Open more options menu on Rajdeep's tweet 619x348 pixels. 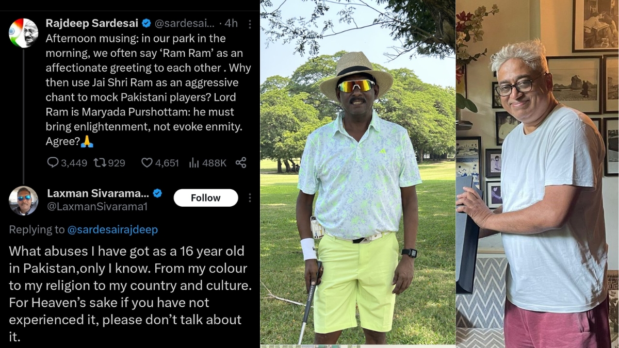pyautogui.click(x=250, y=24)
